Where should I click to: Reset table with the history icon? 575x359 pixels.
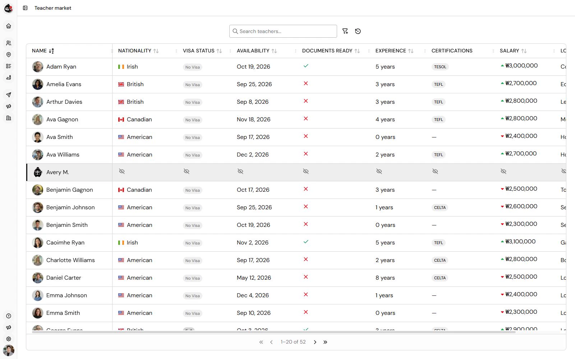tap(358, 31)
